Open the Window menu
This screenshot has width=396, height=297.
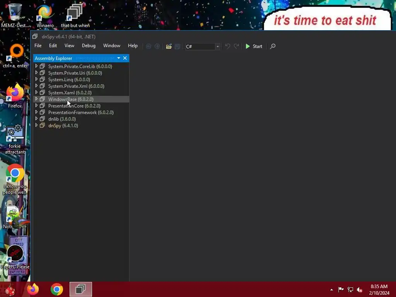[112, 46]
